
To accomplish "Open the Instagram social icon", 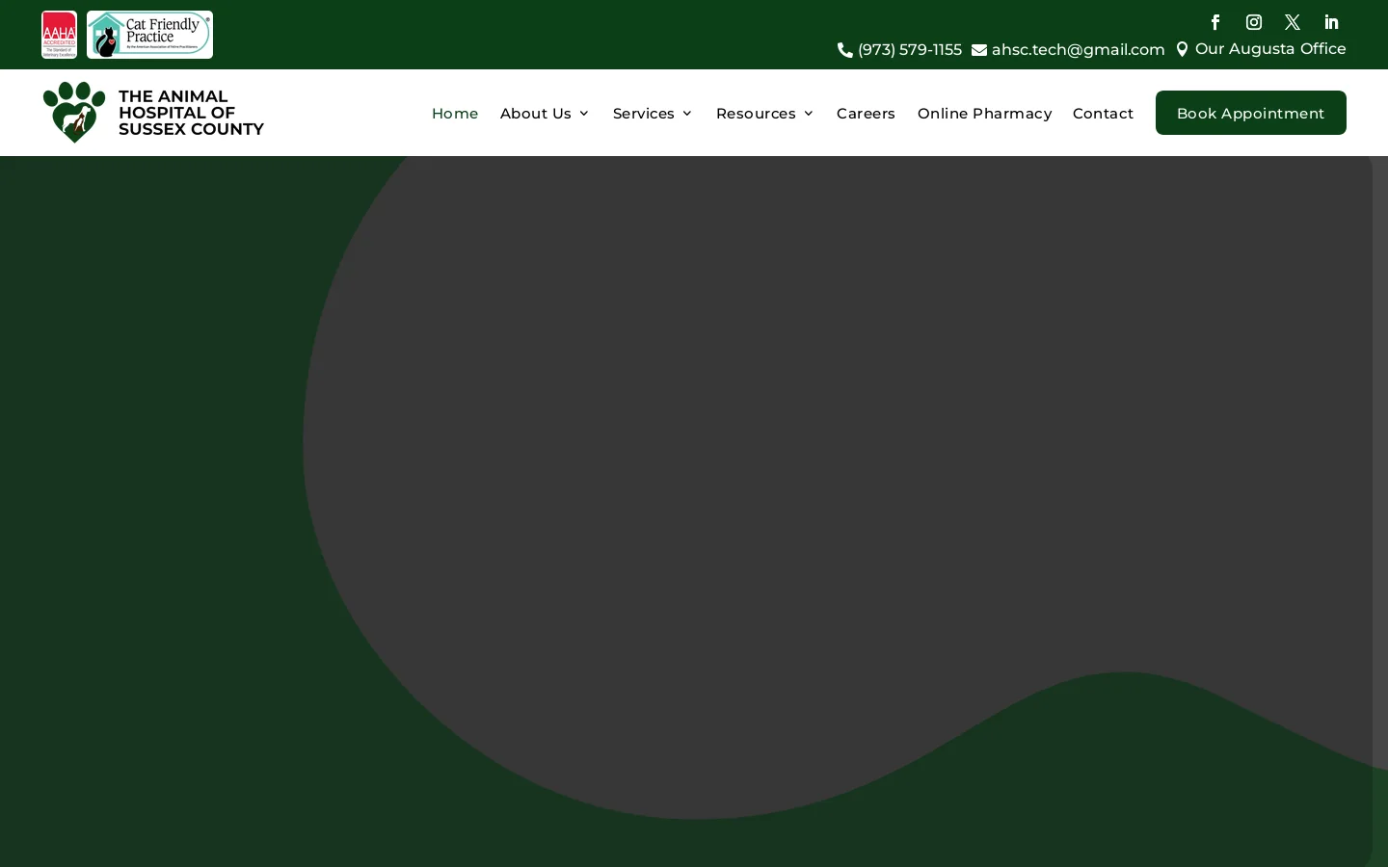I will pyautogui.click(x=1254, y=22).
